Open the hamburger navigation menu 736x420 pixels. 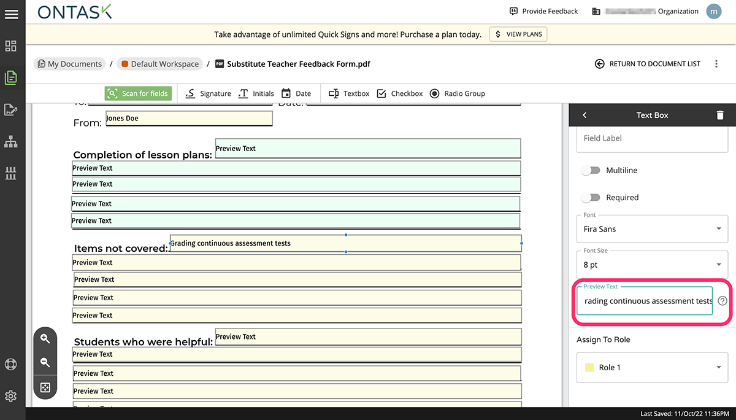[x=12, y=12]
